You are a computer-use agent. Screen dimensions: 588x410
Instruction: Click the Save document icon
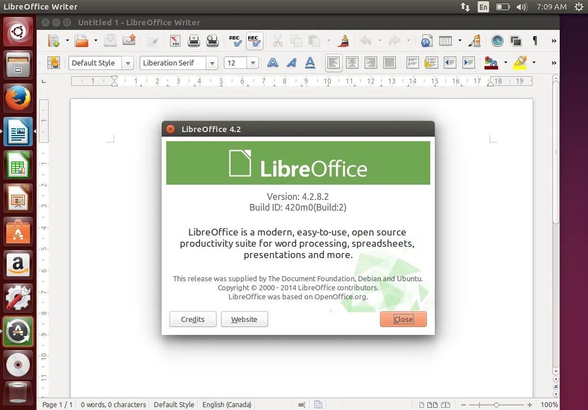[x=110, y=41]
